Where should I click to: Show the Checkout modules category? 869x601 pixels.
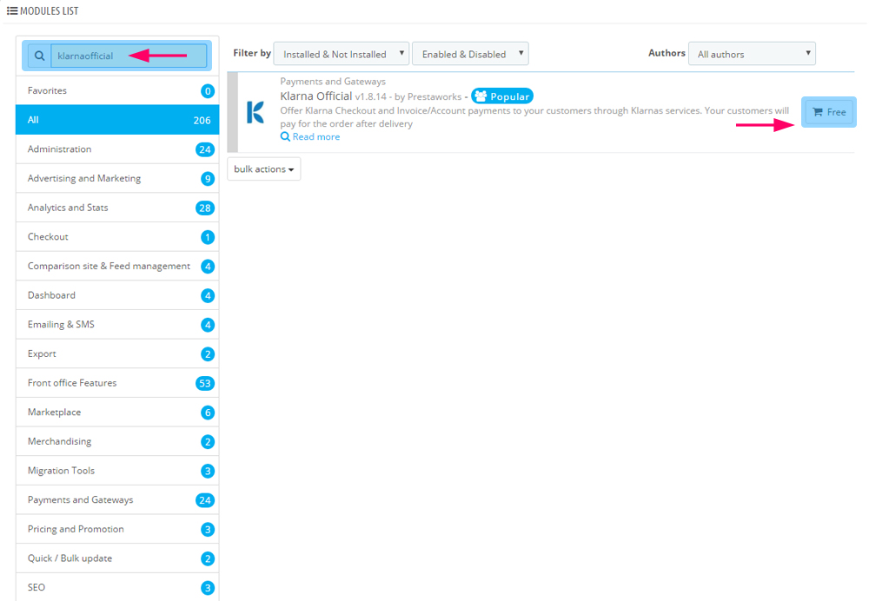coord(48,237)
